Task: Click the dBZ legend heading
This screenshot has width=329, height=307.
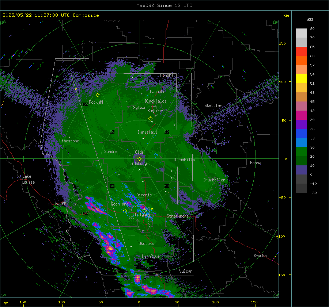Action: pyautogui.click(x=310, y=19)
